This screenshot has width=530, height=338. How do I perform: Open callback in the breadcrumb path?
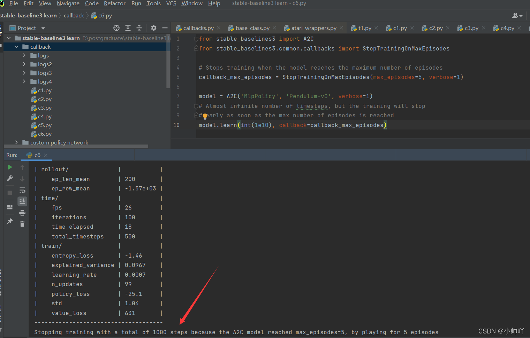click(74, 15)
